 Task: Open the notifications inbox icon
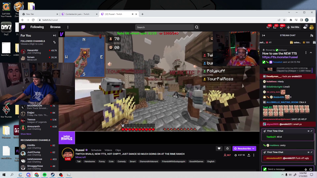tap(275, 27)
